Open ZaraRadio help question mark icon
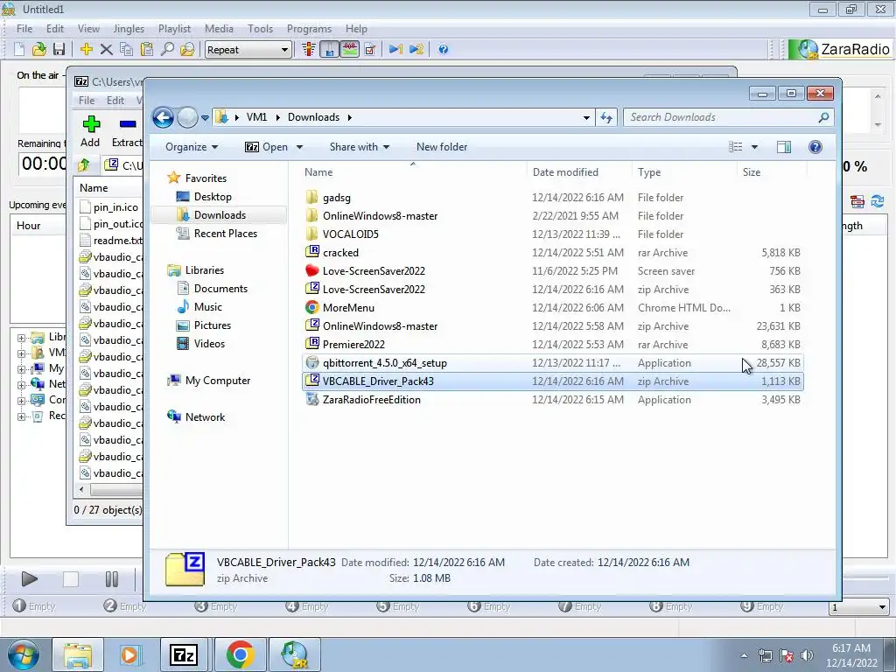Screen dimensions: 896x672 pos(444,50)
